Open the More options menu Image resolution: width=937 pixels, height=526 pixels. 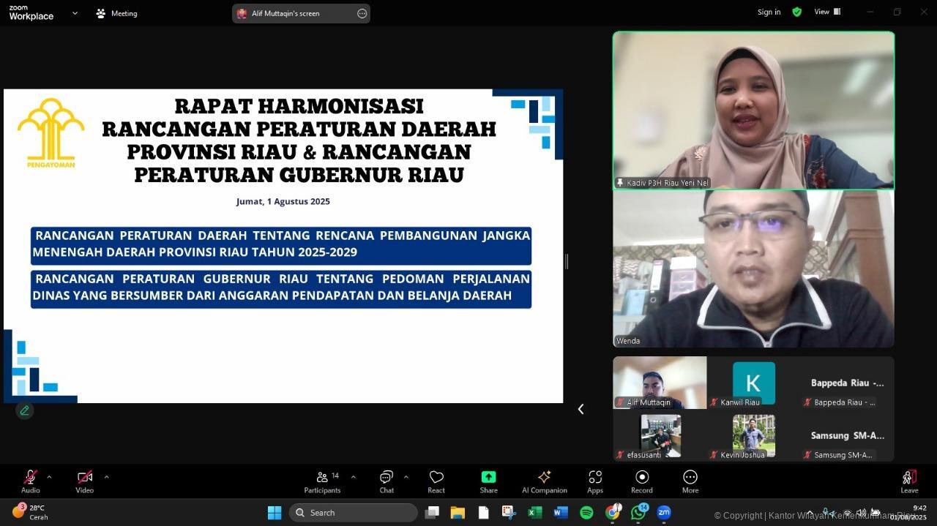(690, 480)
